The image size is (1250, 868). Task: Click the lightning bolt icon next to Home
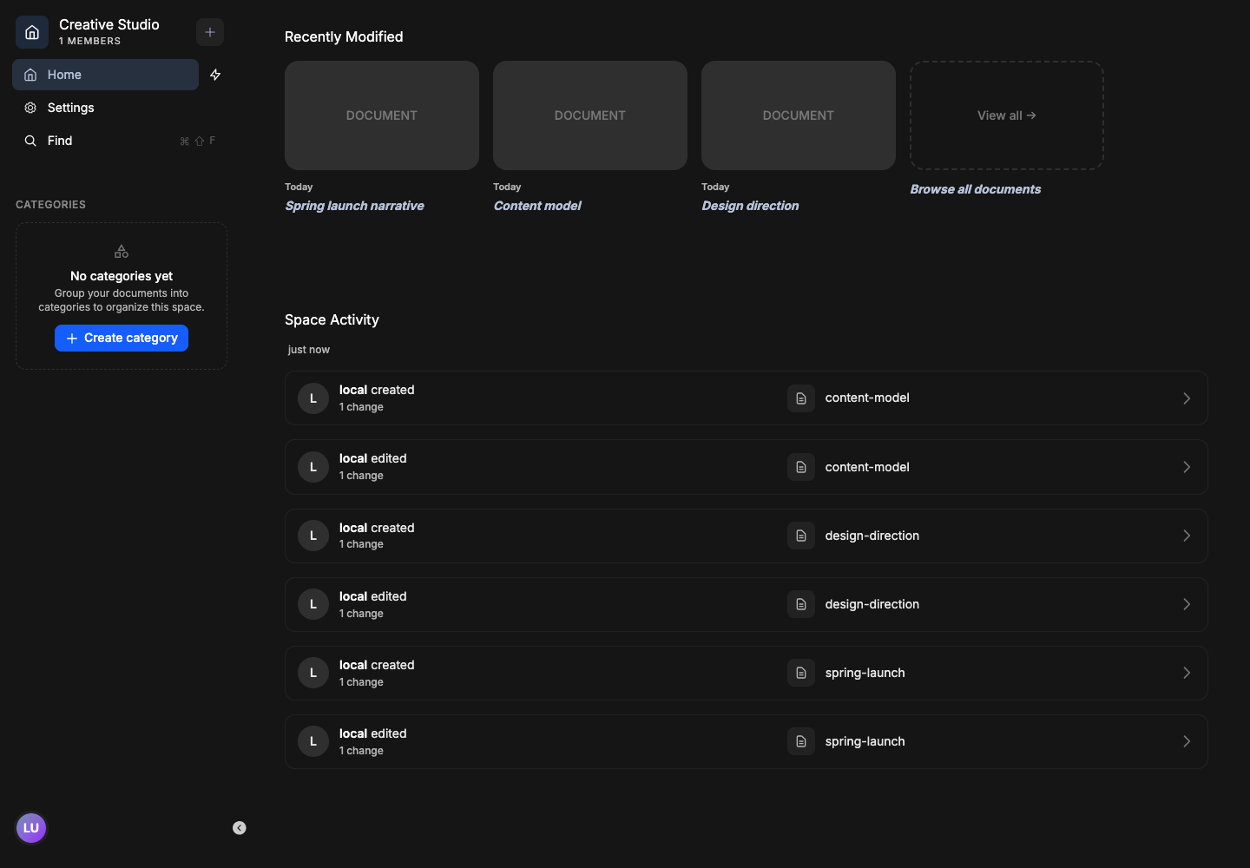[x=215, y=75]
